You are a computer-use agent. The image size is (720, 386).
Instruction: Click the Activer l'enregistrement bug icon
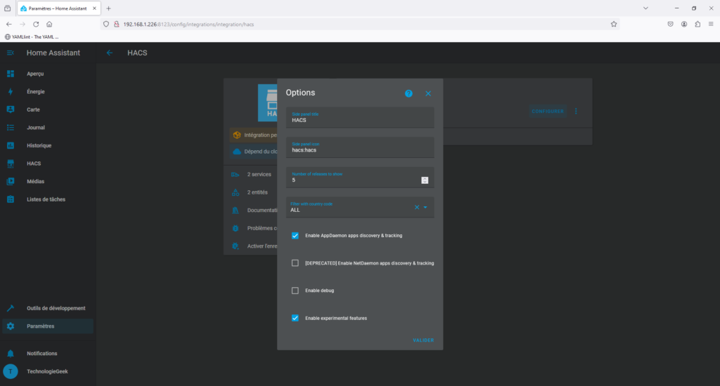pos(235,246)
